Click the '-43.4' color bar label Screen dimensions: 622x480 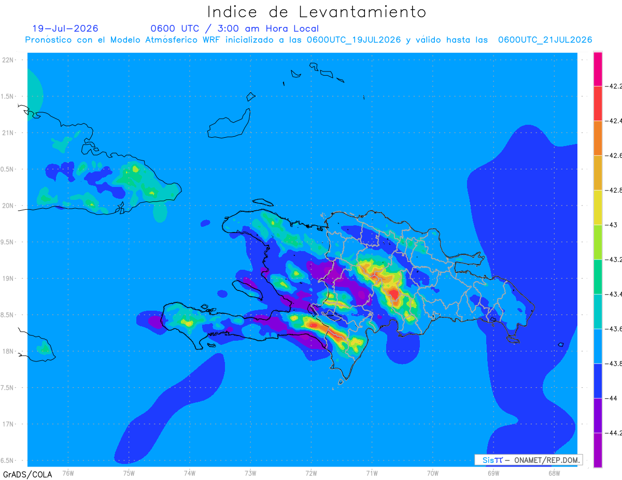pyautogui.click(x=614, y=294)
